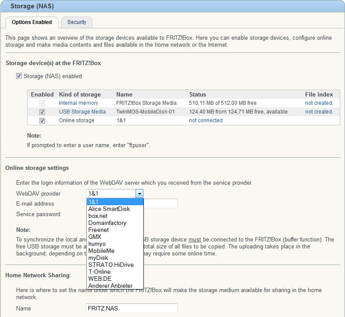Choose box.net from the provider list
The height and width of the screenshot is (317, 345).
coord(115,216)
